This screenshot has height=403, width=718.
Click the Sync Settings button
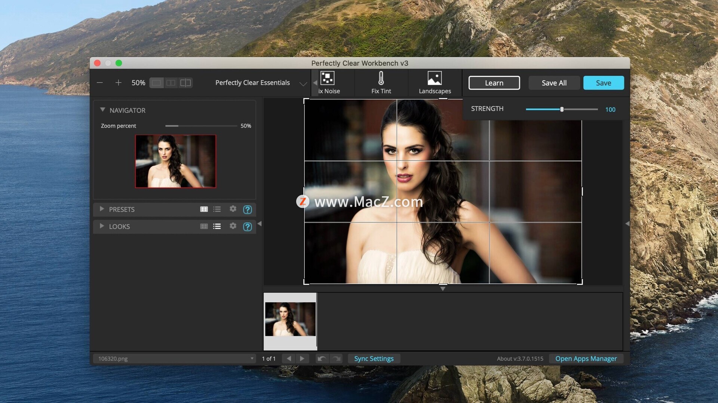point(374,359)
